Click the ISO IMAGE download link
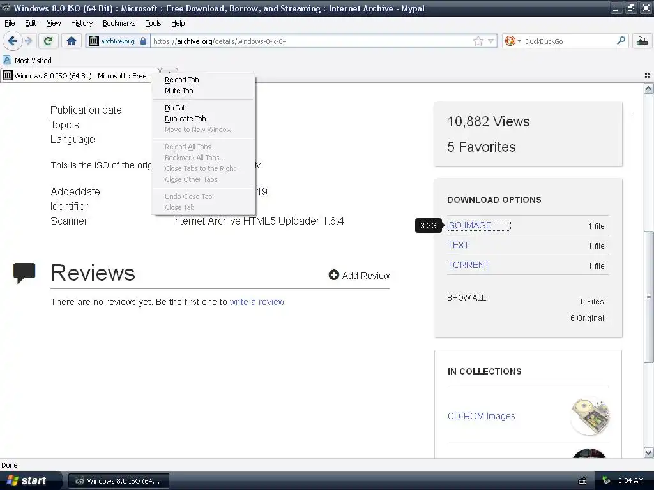The height and width of the screenshot is (490, 654). click(x=469, y=225)
